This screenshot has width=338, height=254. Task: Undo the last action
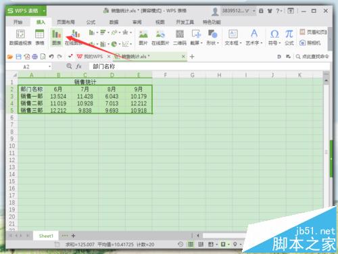51,57
